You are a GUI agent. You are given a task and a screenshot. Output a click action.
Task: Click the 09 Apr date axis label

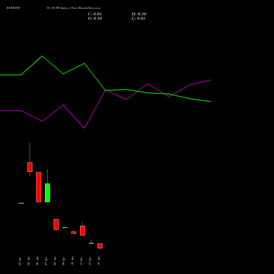[x=64, y=261]
